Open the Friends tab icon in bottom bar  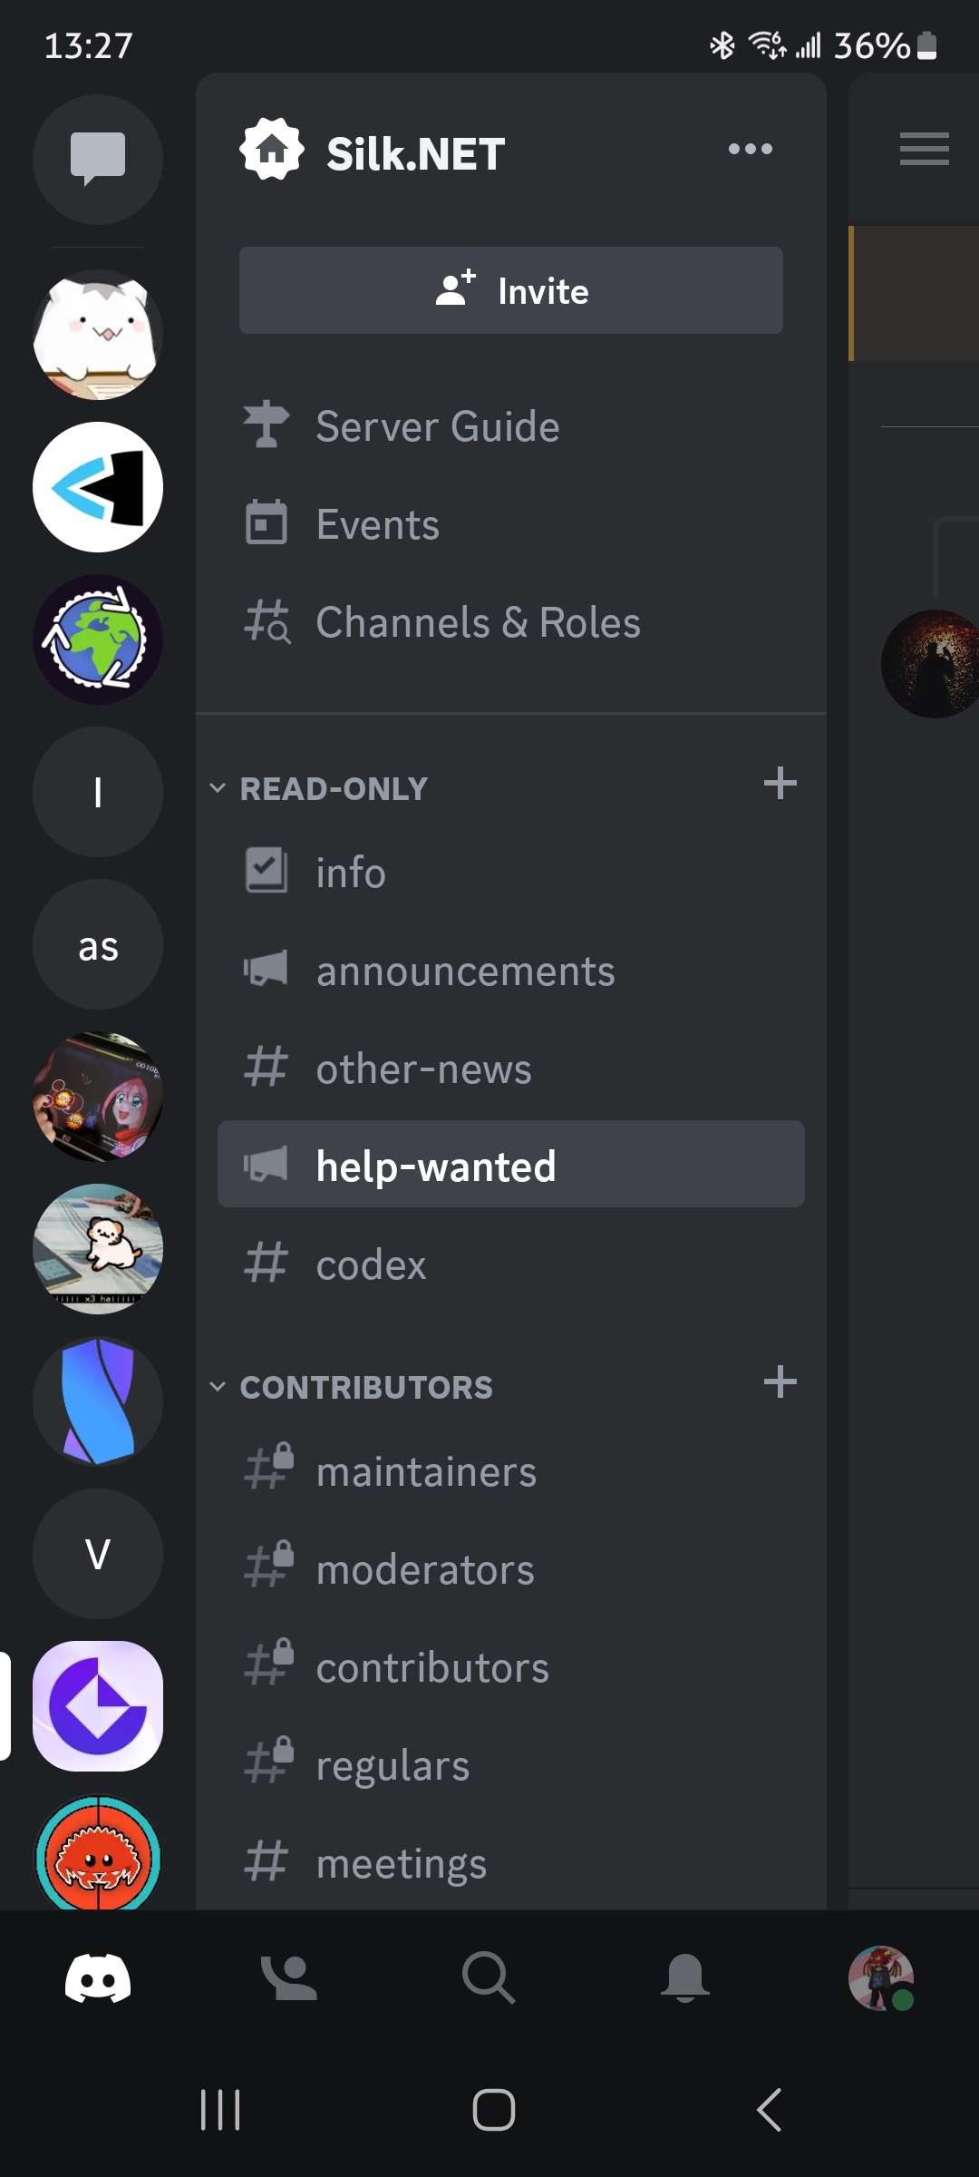click(x=289, y=1977)
